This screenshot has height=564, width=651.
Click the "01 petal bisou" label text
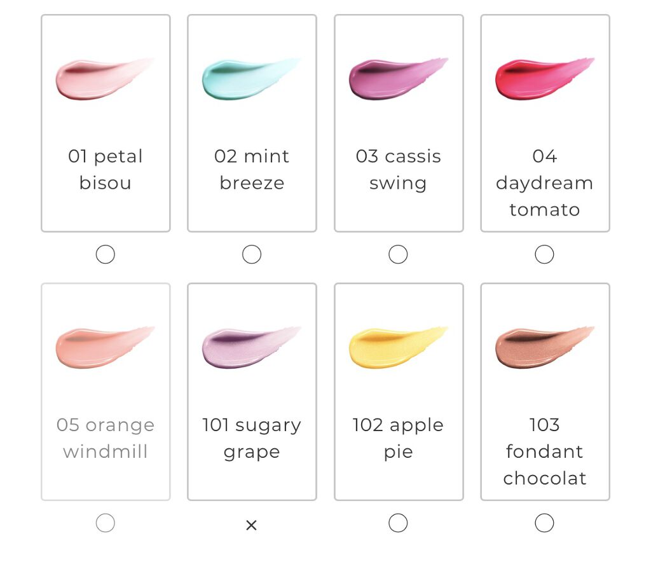click(x=106, y=170)
